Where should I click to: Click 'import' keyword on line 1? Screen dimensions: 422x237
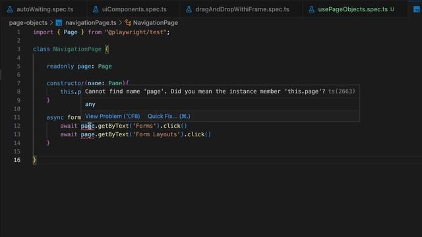pyautogui.click(x=43, y=32)
